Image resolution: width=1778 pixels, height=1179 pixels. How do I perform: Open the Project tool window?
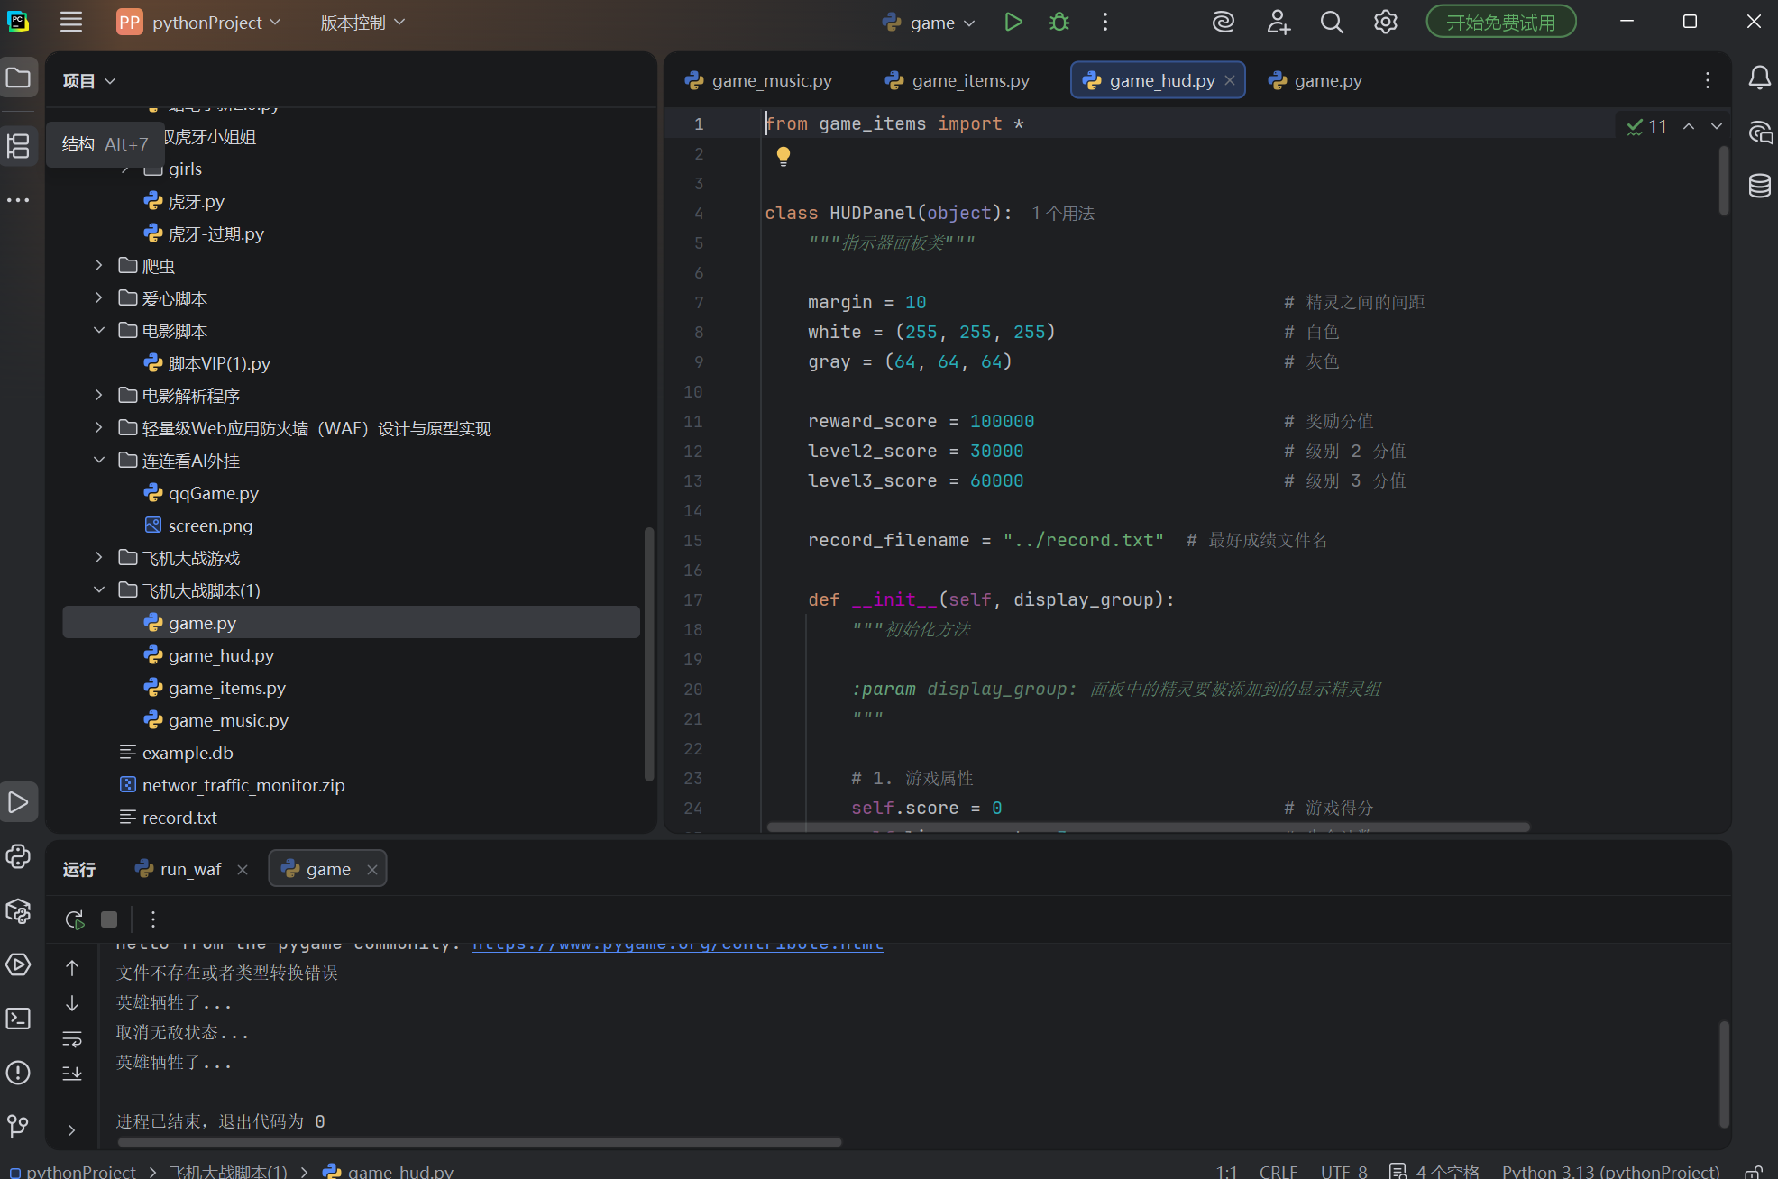(x=19, y=78)
